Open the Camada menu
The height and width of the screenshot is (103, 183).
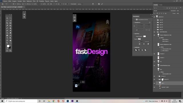pos(20,1)
